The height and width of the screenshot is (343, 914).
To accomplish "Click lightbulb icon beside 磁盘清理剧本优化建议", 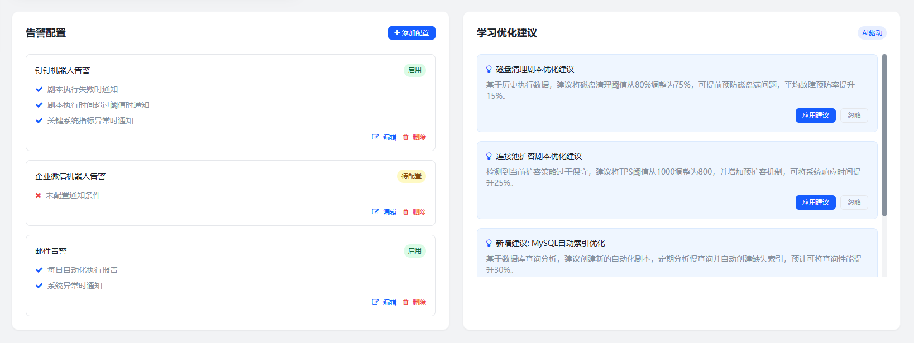I will click(x=489, y=70).
